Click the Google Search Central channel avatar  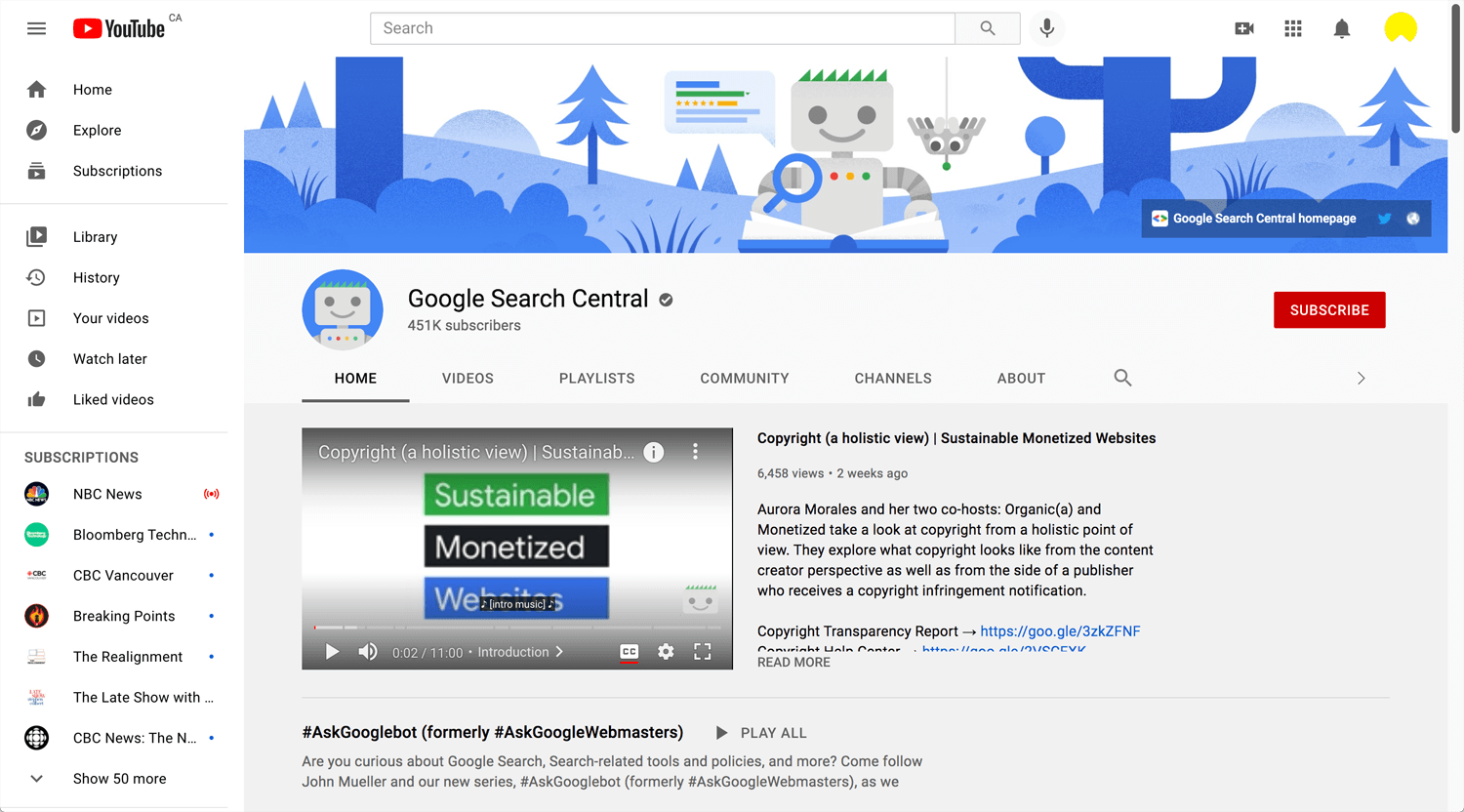pyautogui.click(x=343, y=310)
